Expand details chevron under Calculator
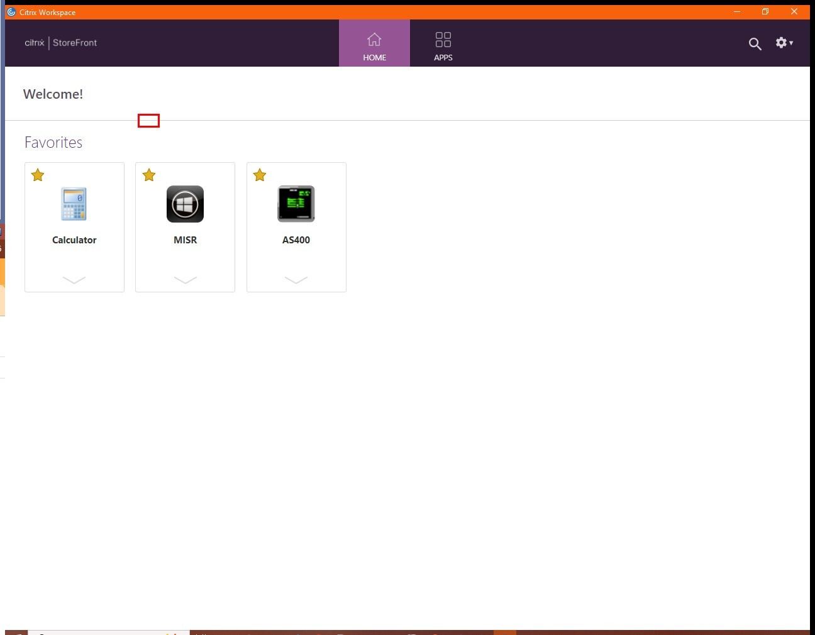The image size is (815, 635). tap(74, 280)
